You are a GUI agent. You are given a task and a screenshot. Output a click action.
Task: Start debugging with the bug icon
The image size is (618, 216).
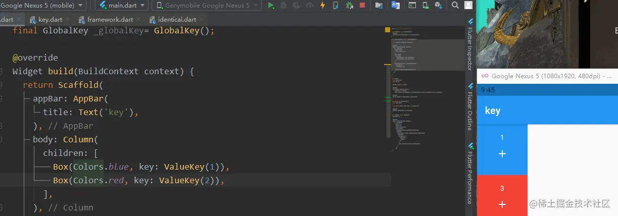283,6
